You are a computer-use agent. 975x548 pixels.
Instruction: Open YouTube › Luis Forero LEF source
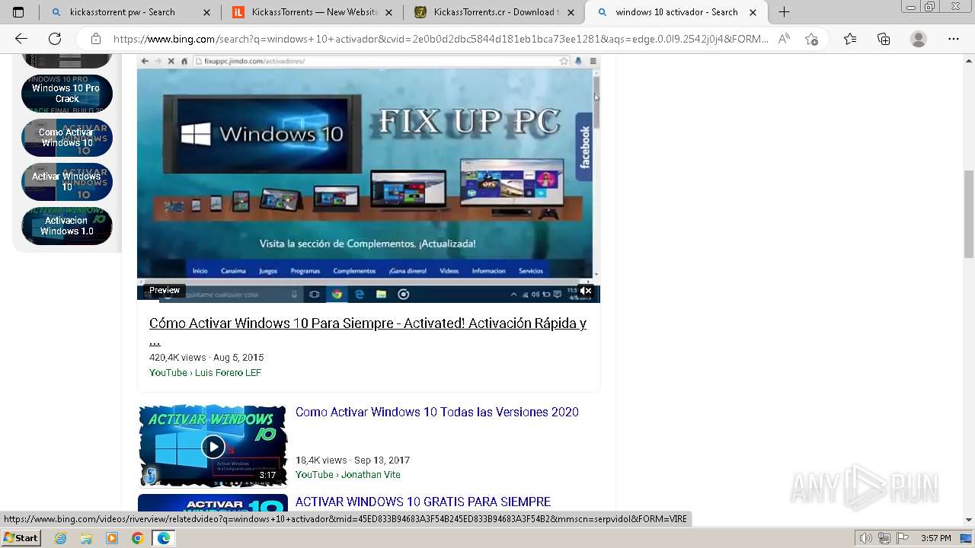coord(205,373)
